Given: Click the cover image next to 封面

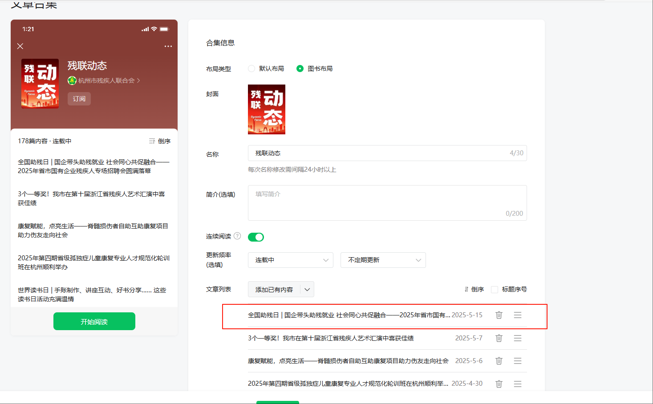Looking at the screenshot, I should (x=267, y=109).
